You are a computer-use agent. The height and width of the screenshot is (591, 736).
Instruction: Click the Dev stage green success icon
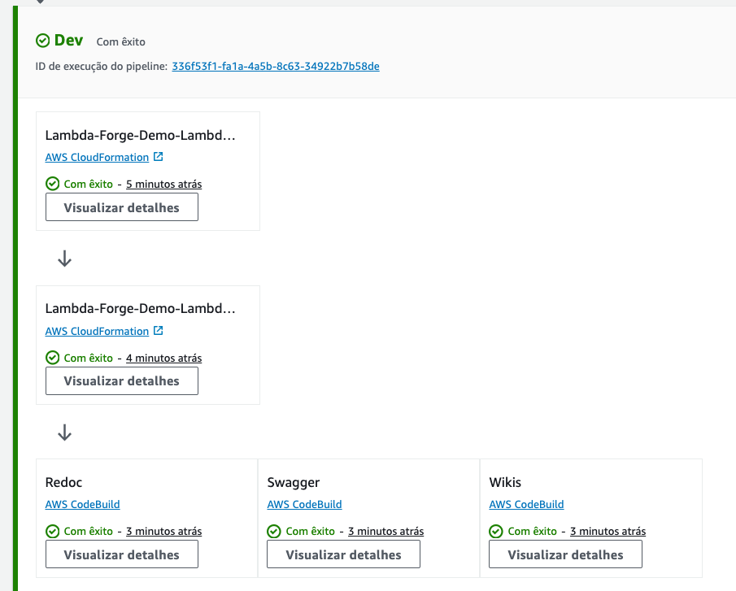click(43, 41)
